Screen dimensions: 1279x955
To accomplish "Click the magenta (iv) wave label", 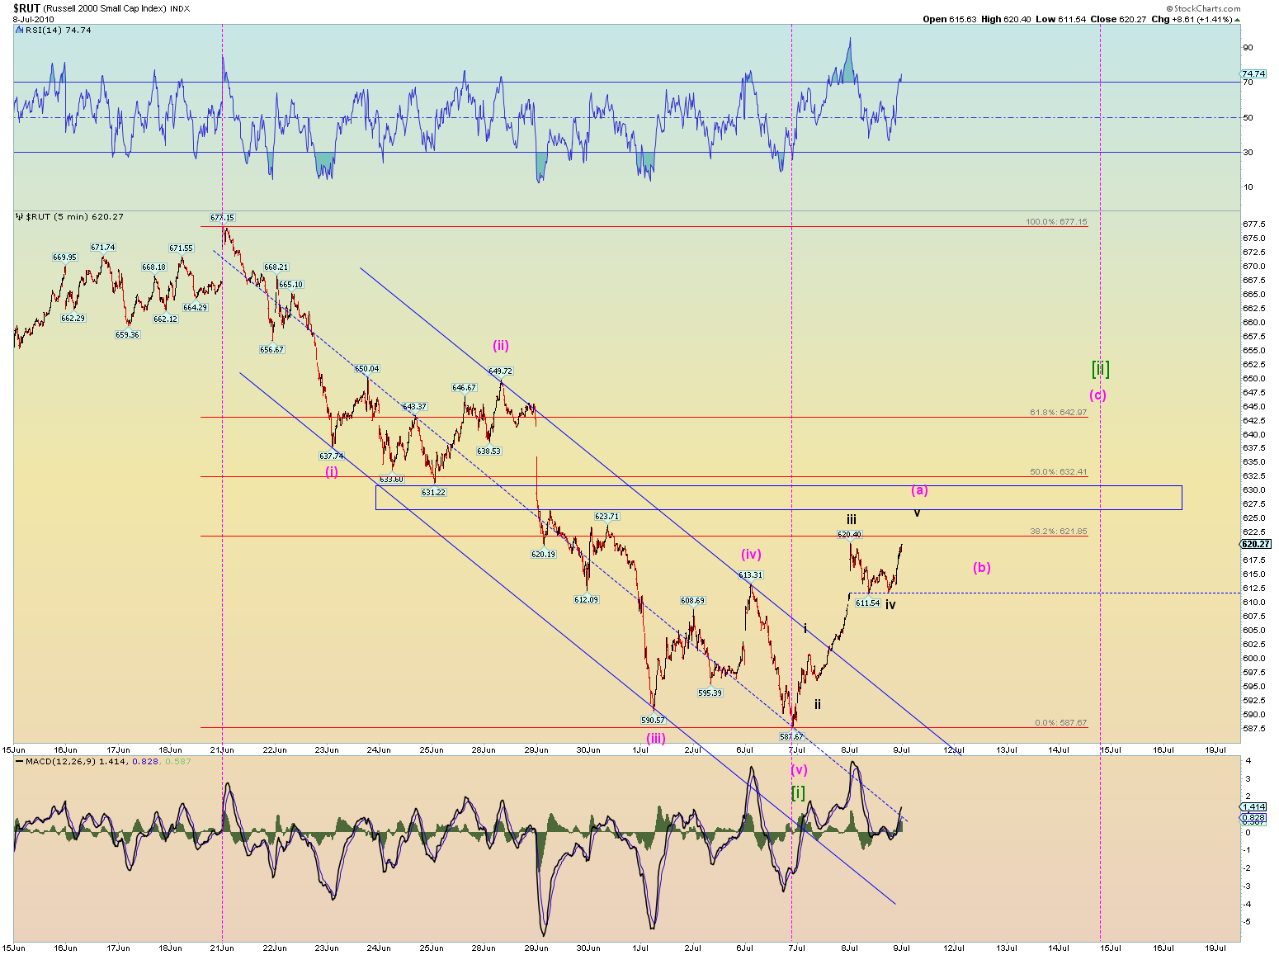I will (x=750, y=554).
